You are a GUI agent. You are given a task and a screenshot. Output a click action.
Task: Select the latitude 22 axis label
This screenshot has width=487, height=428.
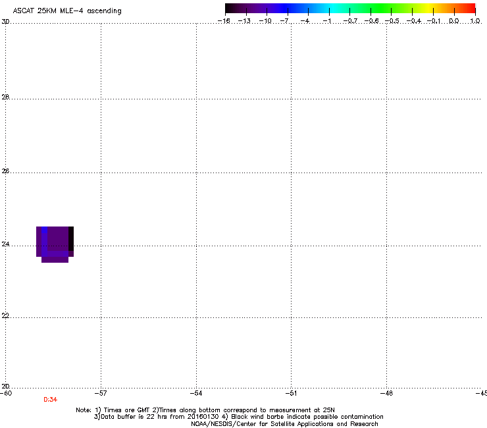coord(5,316)
